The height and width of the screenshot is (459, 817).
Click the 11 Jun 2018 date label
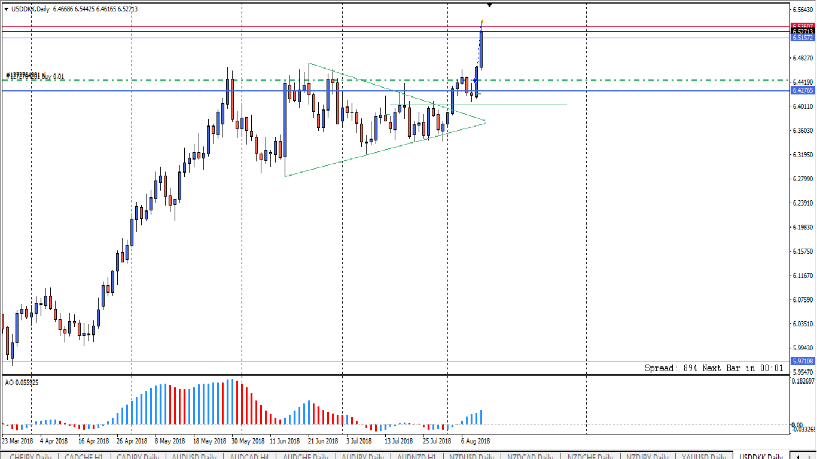tap(285, 441)
